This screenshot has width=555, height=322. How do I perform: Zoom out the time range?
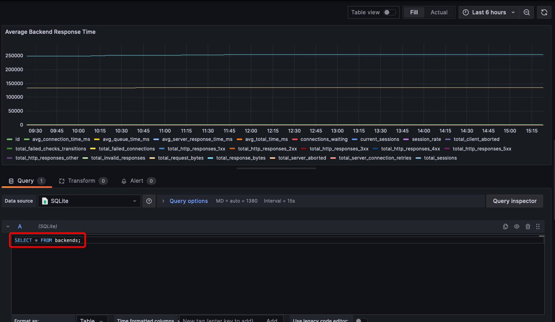tap(526, 12)
